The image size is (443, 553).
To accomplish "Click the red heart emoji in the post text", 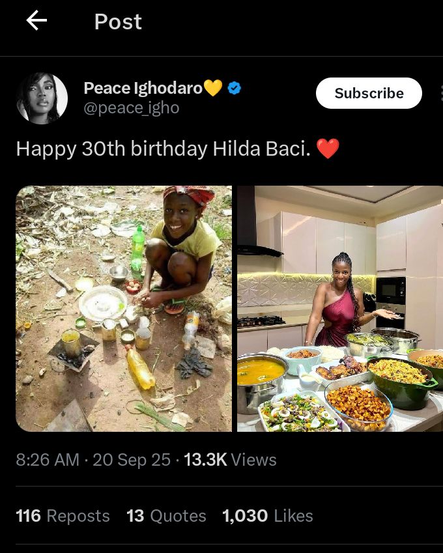I will point(328,149).
